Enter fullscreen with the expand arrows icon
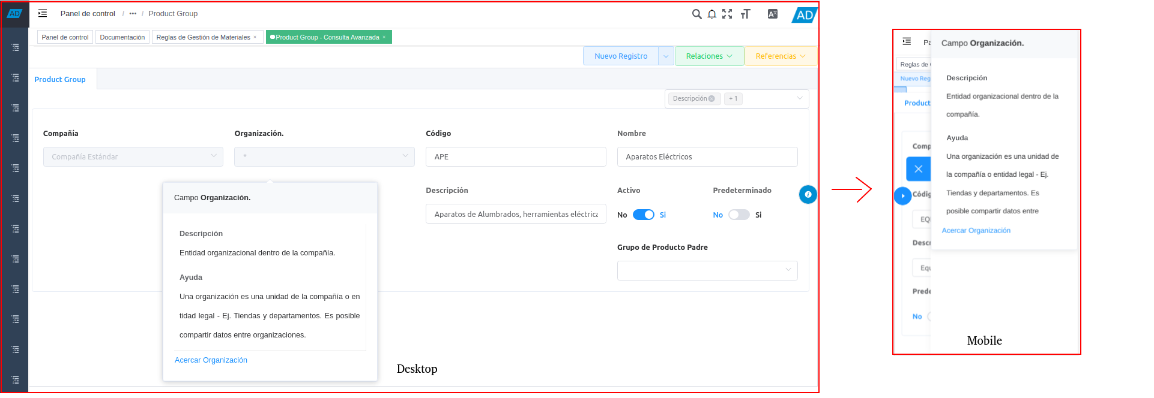 click(727, 14)
